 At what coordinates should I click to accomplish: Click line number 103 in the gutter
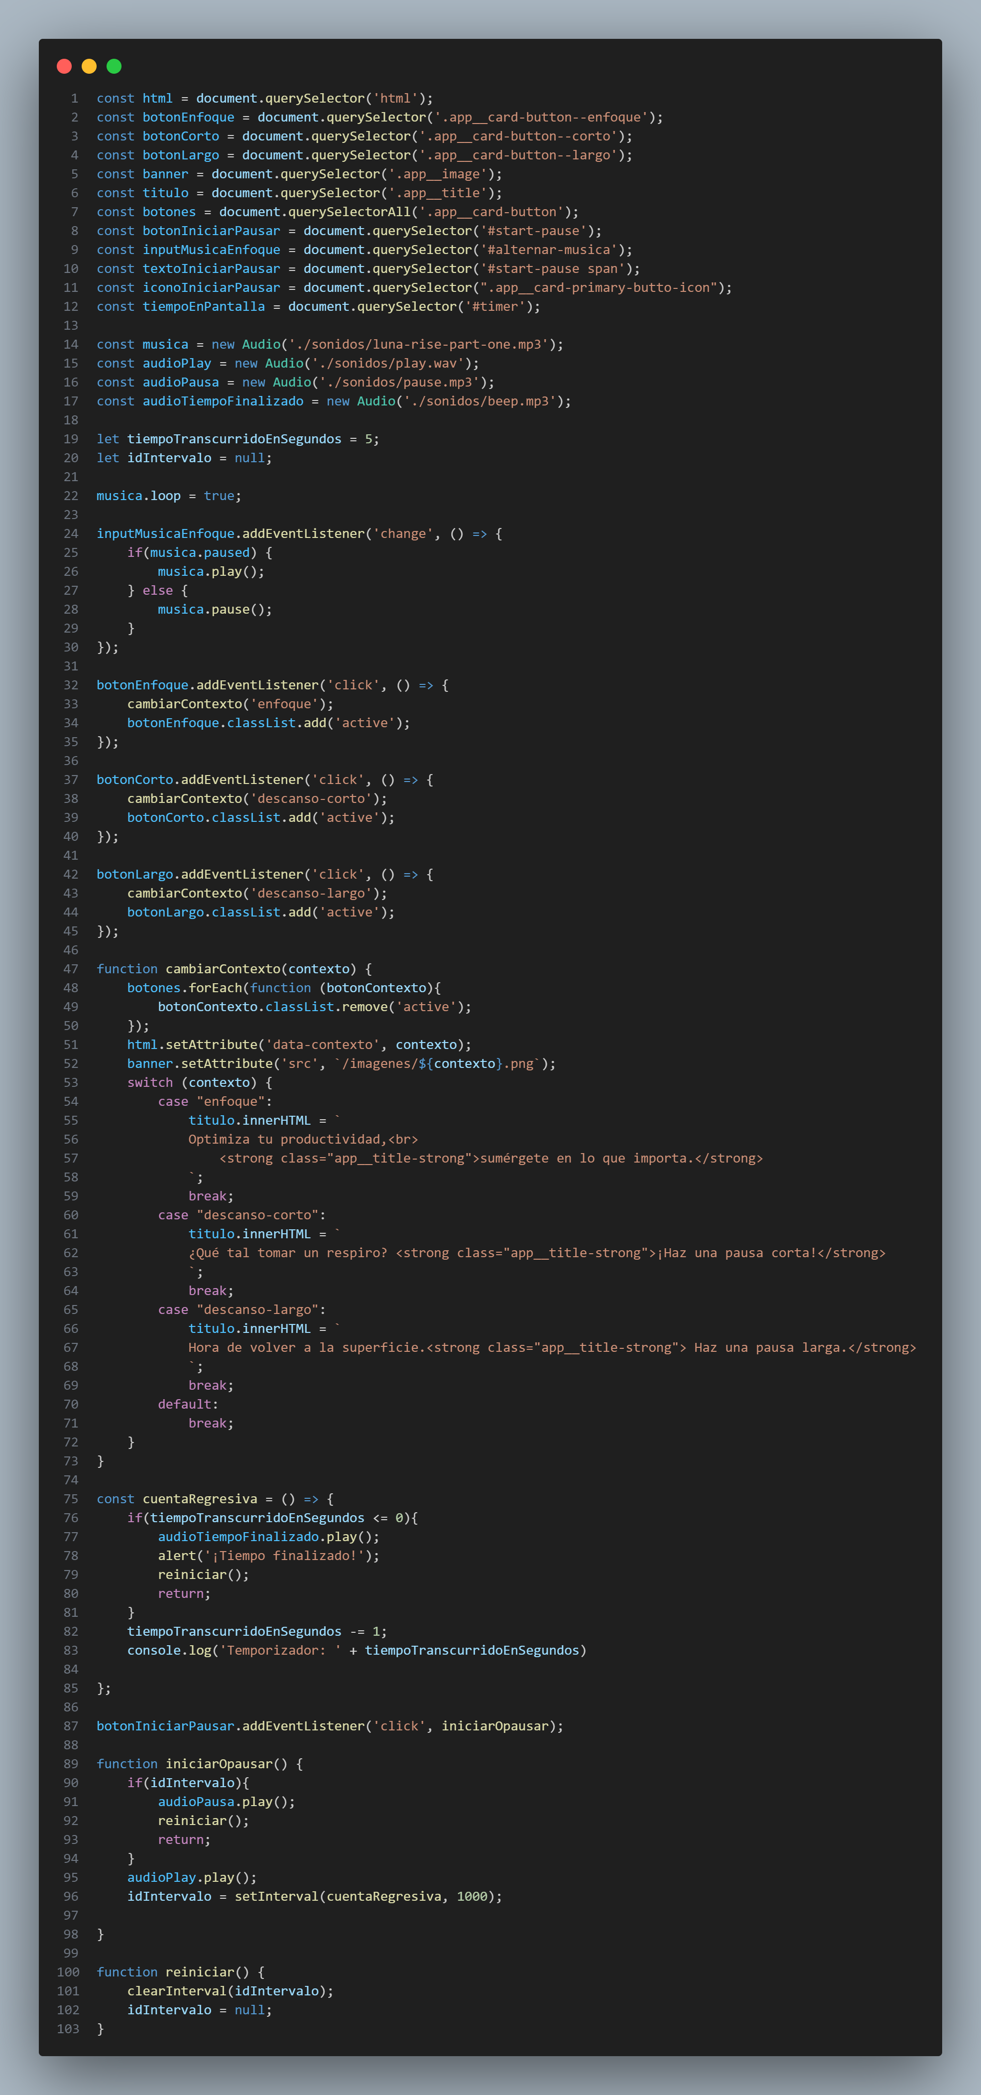[68, 2029]
